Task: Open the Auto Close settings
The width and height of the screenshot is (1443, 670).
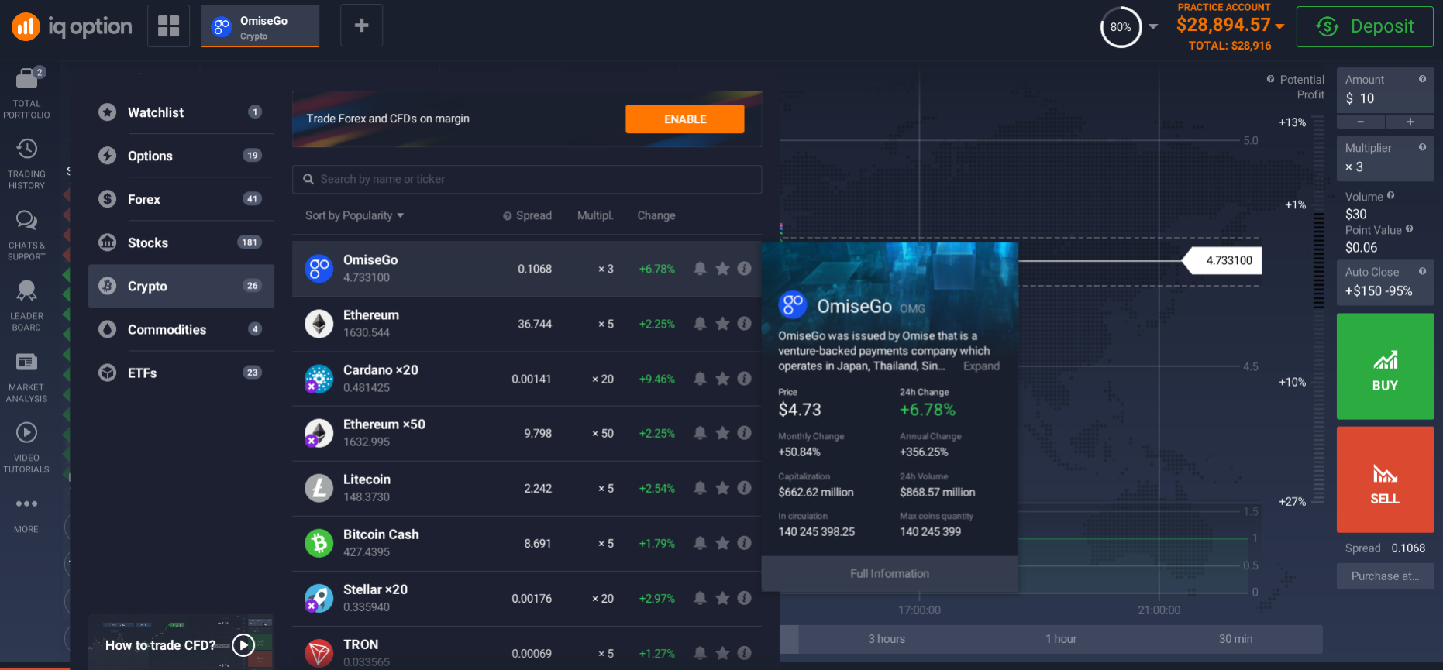Action: coord(1385,283)
